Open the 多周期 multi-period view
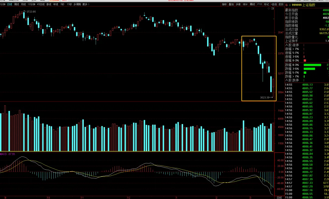Viewport: 329px width, 199px height. click(x=77, y=4)
